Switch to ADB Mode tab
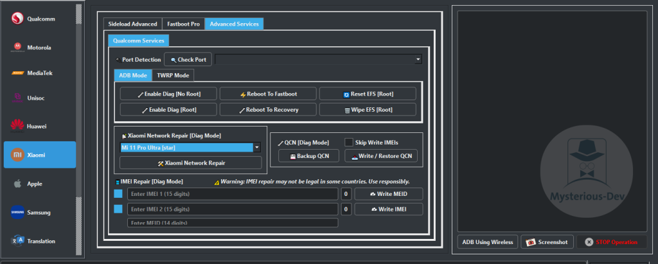Viewport: 658px width, 264px height. pos(133,76)
